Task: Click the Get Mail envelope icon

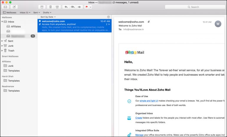Action: (5, 7)
